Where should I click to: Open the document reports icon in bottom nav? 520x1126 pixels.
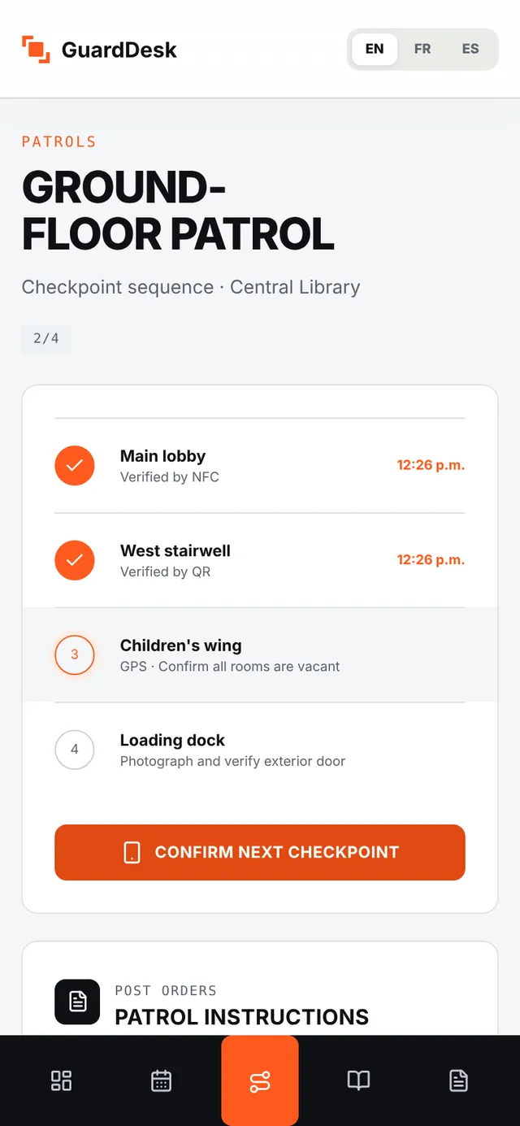coord(458,1080)
